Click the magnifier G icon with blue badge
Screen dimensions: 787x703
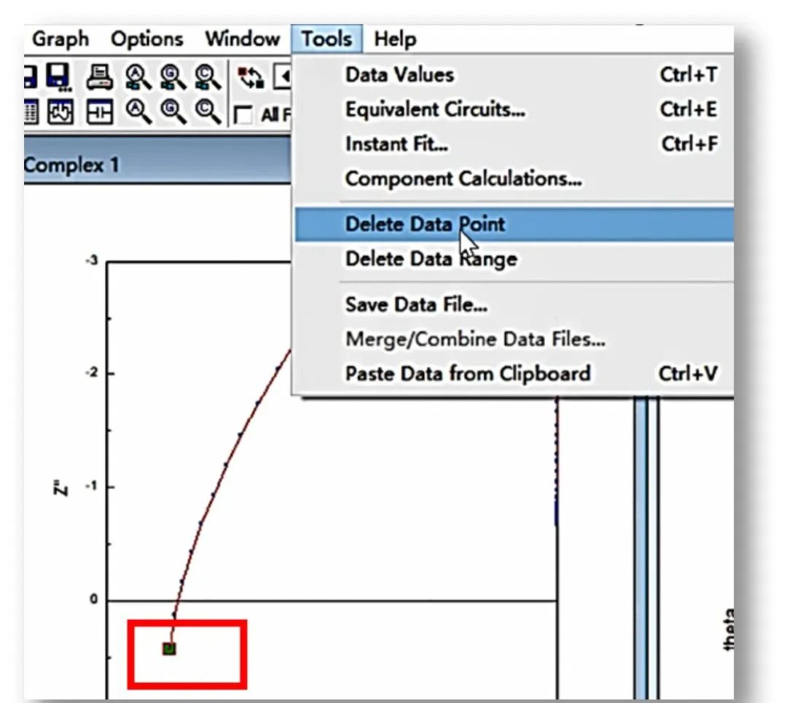[x=173, y=77]
